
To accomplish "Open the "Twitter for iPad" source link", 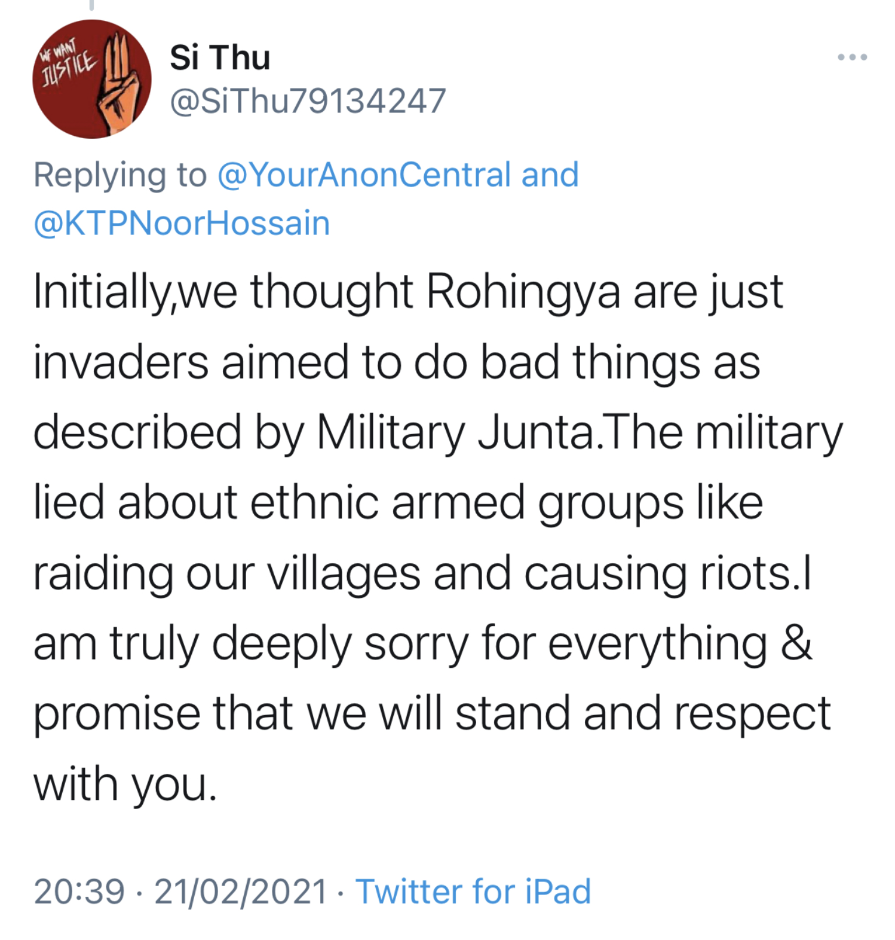I will point(473,892).
